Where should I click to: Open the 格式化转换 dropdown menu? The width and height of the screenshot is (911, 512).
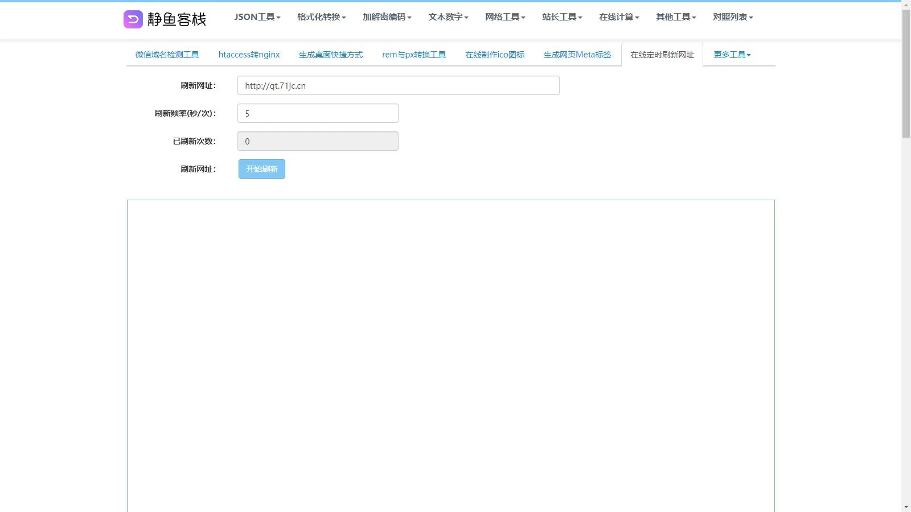coord(321,17)
